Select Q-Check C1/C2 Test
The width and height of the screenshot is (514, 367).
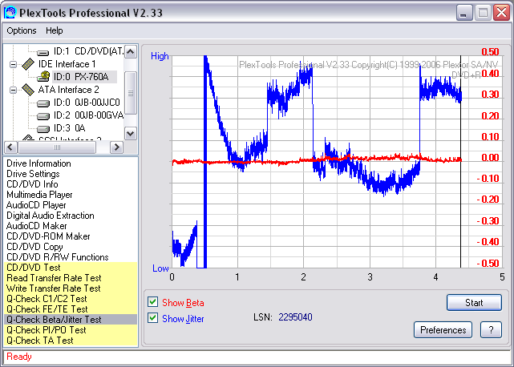pyautogui.click(x=71, y=299)
